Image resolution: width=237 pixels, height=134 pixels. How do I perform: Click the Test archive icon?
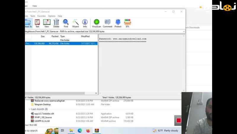coord(37,23)
